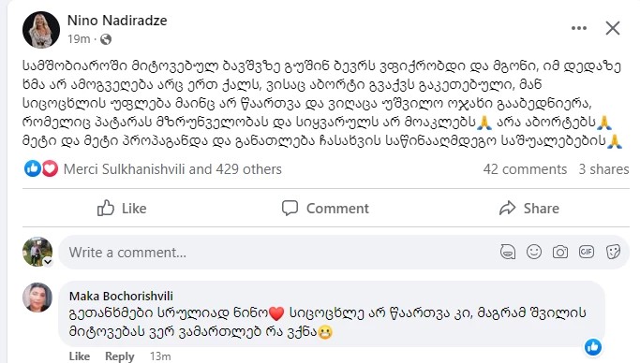Image resolution: width=640 pixels, height=363 pixels.
Task: Open Nino Nadiradze's profile picture
Action: (x=41, y=30)
